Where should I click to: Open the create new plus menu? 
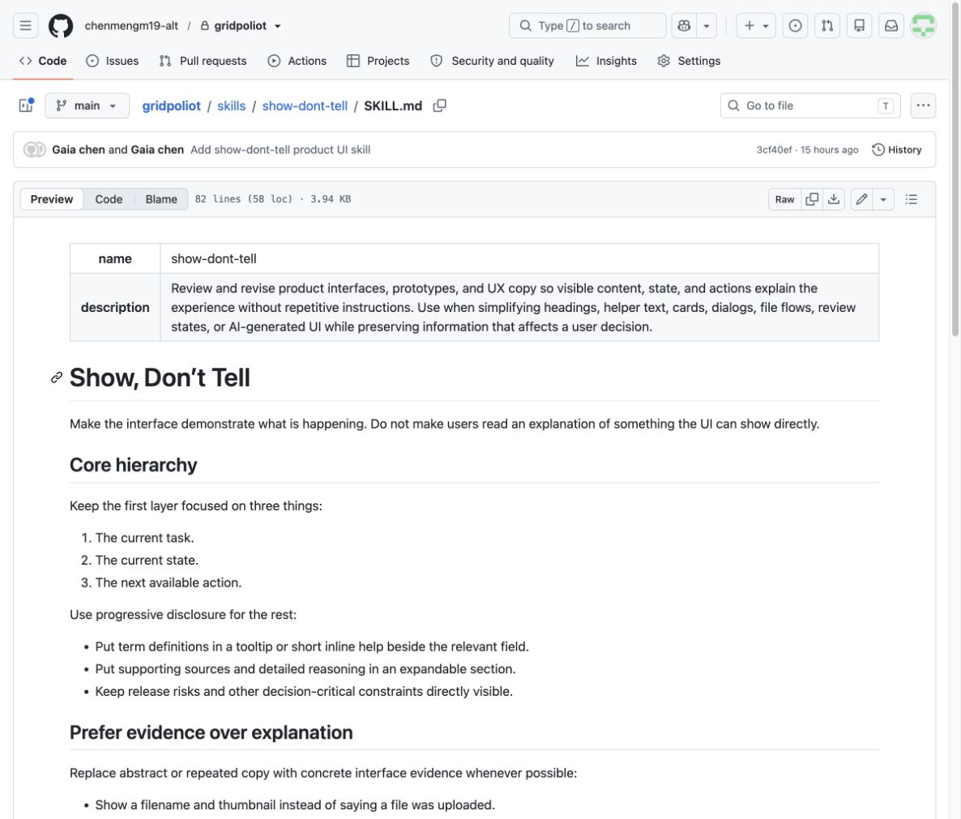(756, 26)
